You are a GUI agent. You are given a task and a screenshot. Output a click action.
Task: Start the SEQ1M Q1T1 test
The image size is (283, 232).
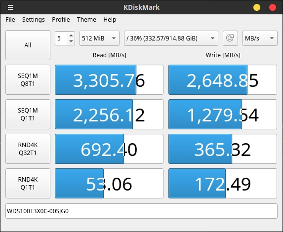[x=28, y=114]
